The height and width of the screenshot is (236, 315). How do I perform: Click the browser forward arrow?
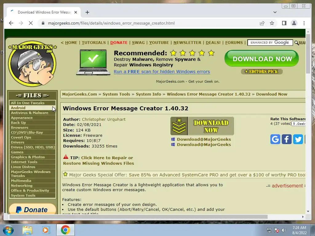point(21,23)
